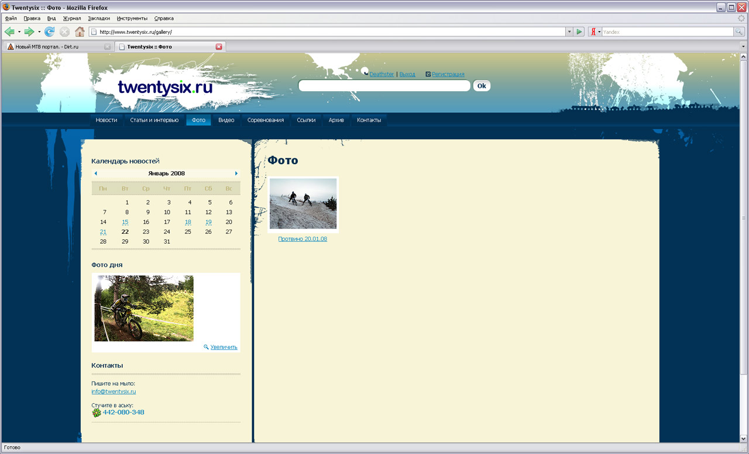749x454 pixels.
Task: Click the Регистрация link
Action: pos(448,74)
